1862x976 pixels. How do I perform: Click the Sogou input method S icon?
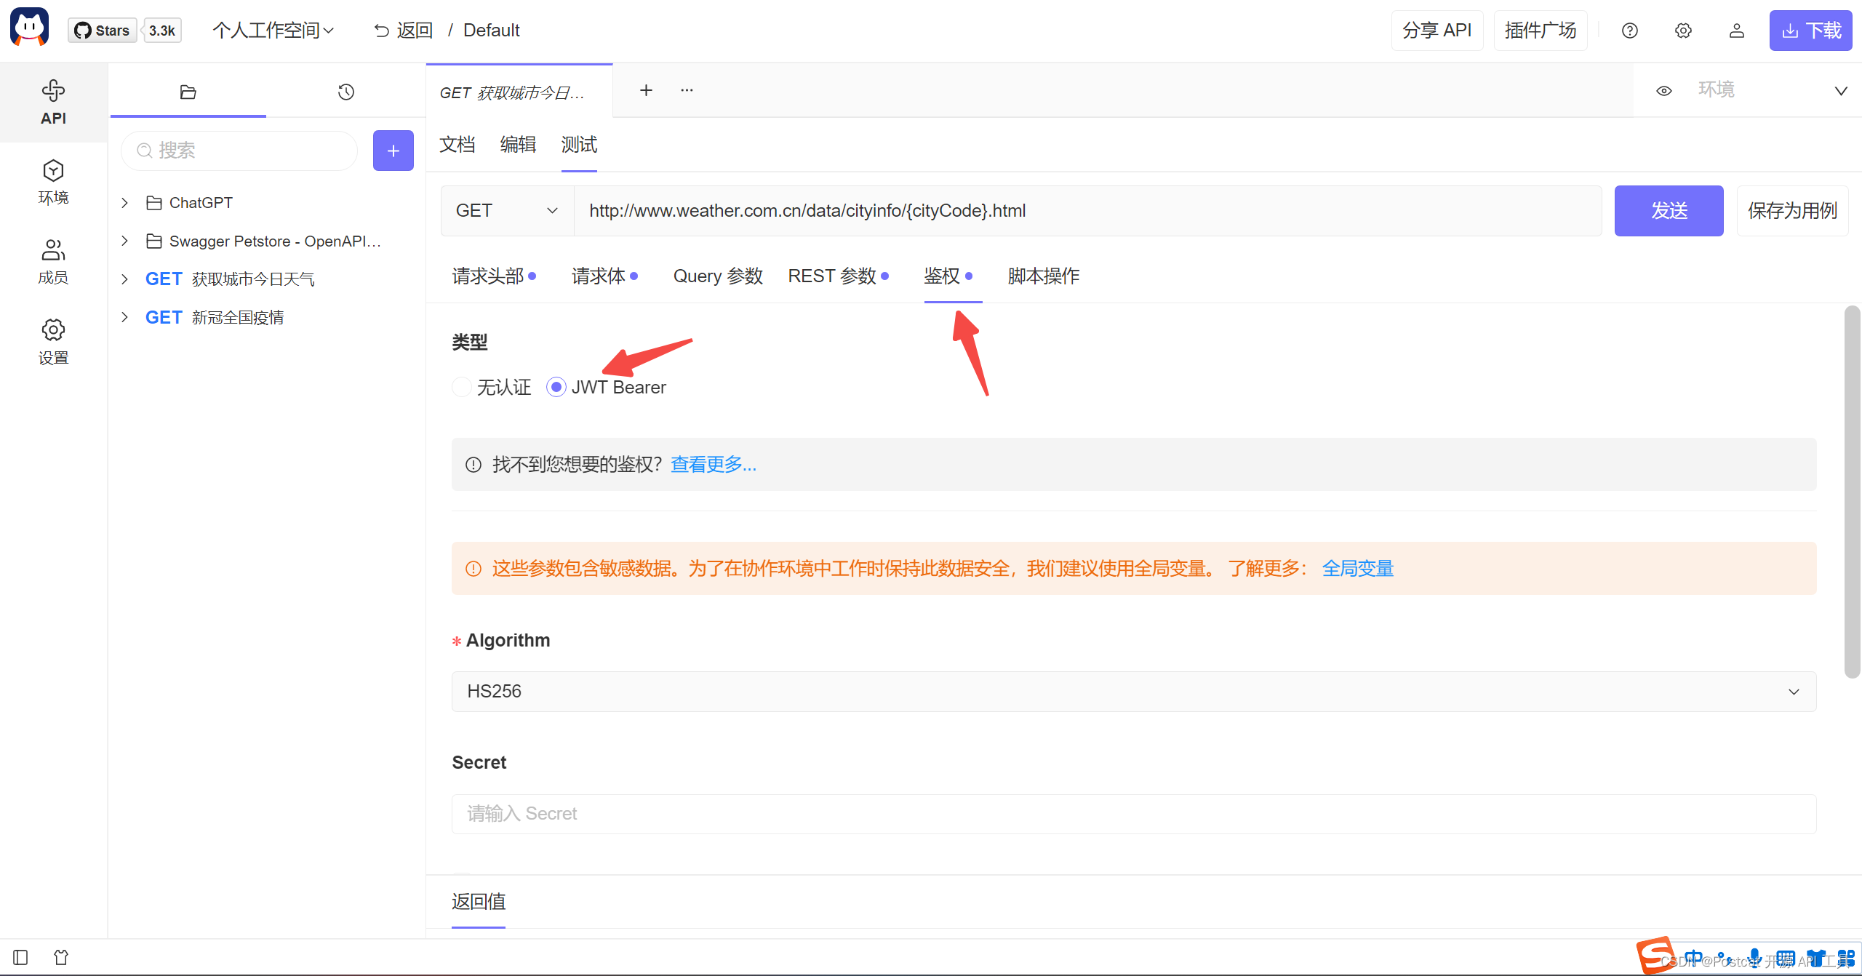(x=1656, y=955)
